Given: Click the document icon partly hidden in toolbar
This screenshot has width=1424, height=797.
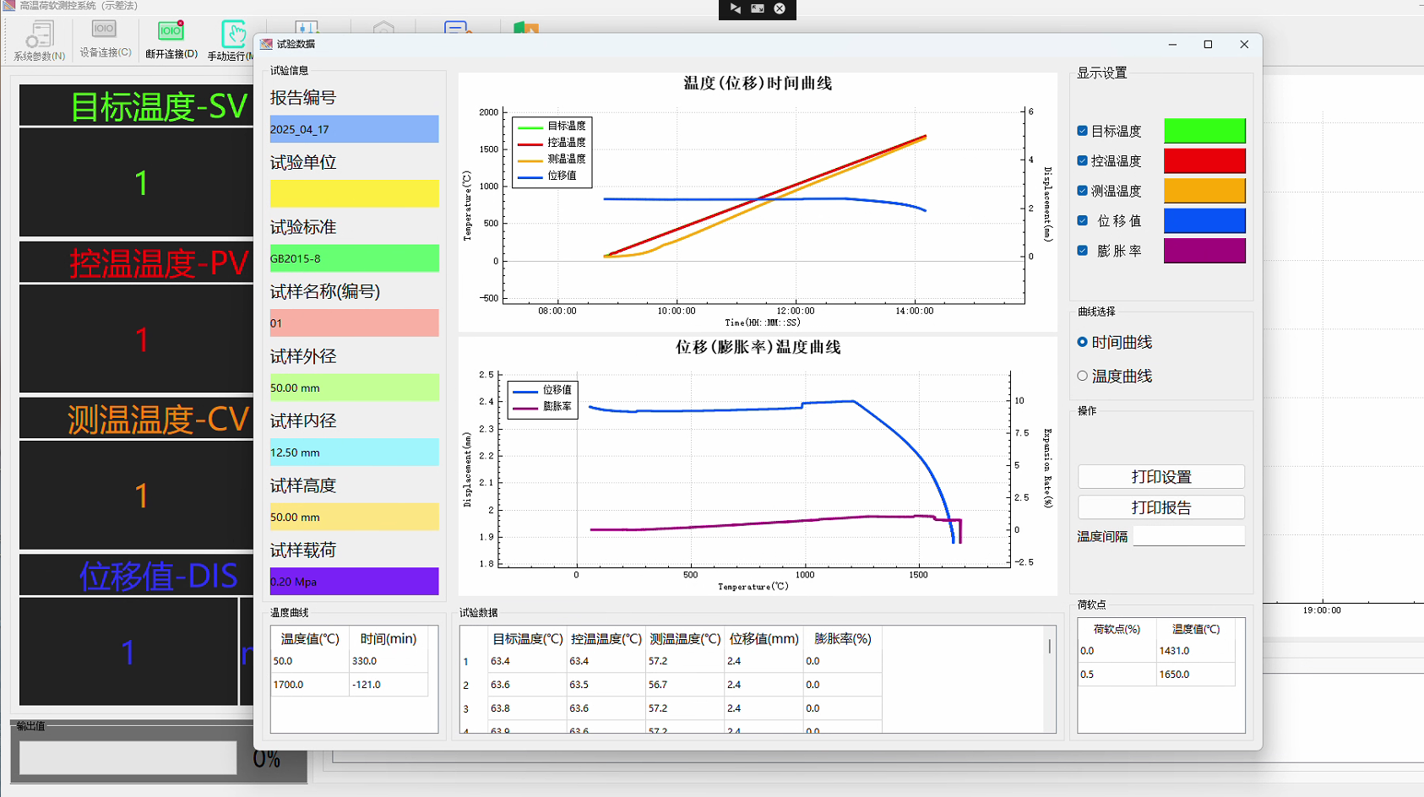Looking at the screenshot, I should coord(457,27).
